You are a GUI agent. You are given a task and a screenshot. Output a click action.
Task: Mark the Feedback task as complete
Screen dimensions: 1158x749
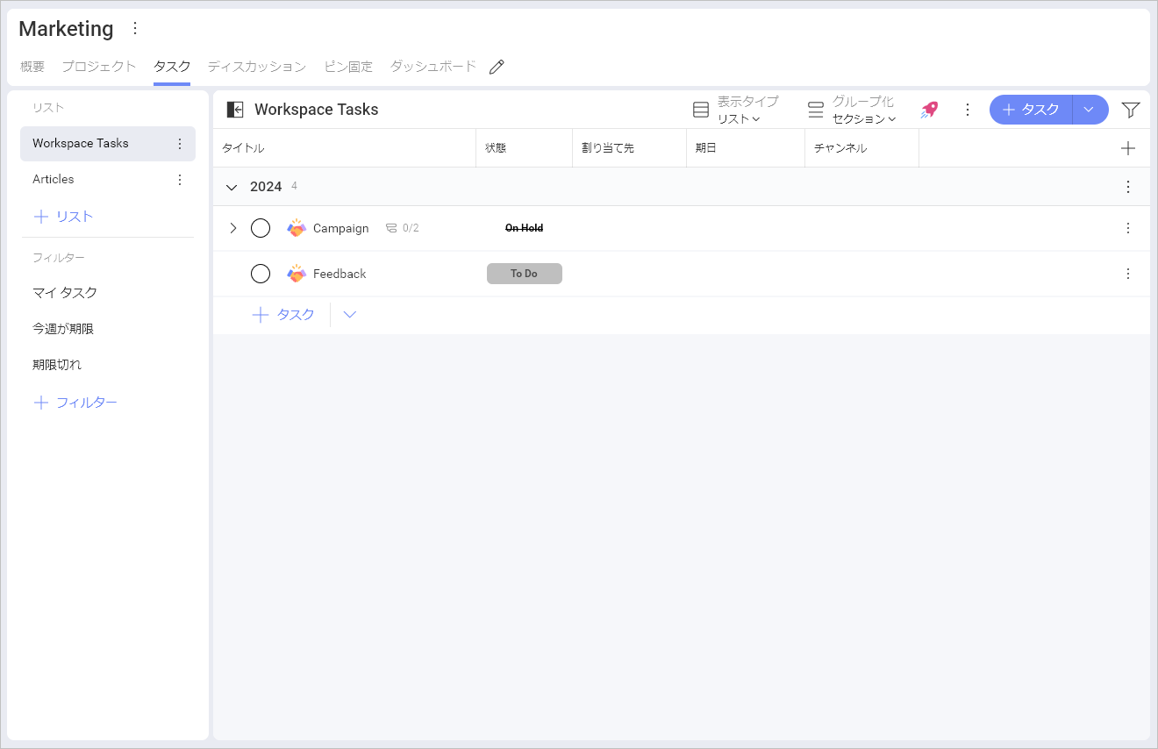tap(261, 274)
